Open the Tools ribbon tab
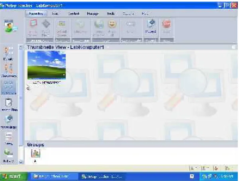 [111, 14]
